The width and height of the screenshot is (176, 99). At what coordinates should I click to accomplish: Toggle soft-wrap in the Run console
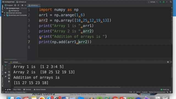pyautogui.click(x=9, y=72)
